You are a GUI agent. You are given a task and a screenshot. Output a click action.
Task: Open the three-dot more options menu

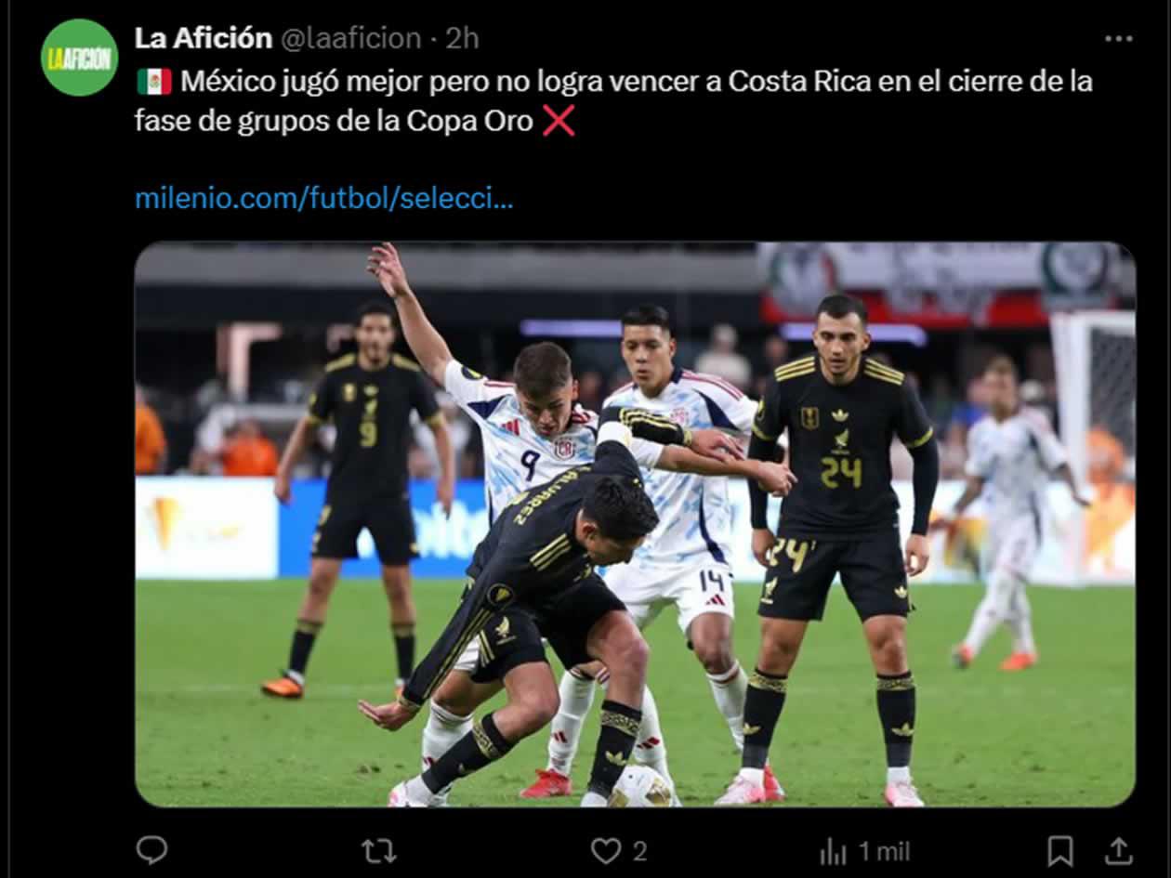pyautogui.click(x=1118, y=39)
